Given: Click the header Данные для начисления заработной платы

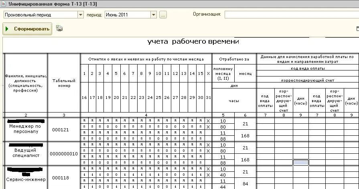Looking at the screenshot, I should [308, 59].
